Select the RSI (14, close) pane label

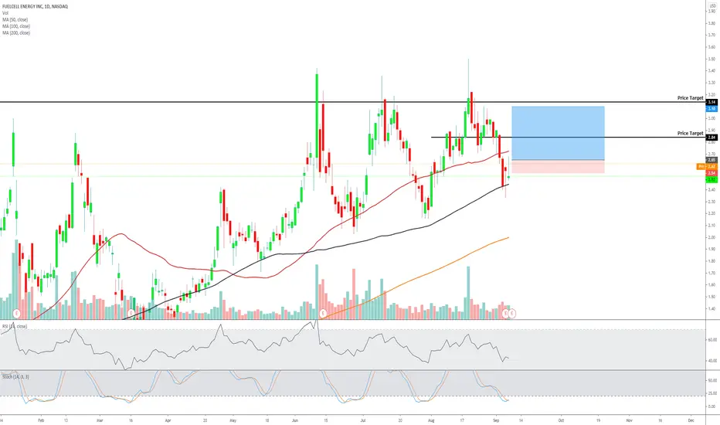15,326
